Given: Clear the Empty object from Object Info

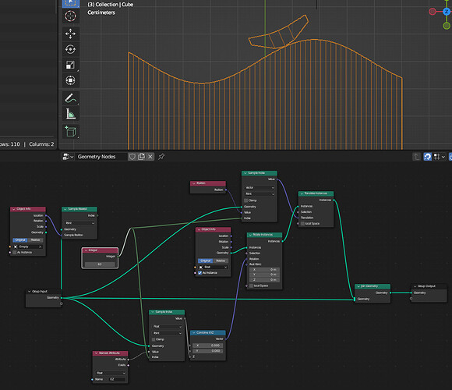Looking at the screenshot, I should [41, 246].
